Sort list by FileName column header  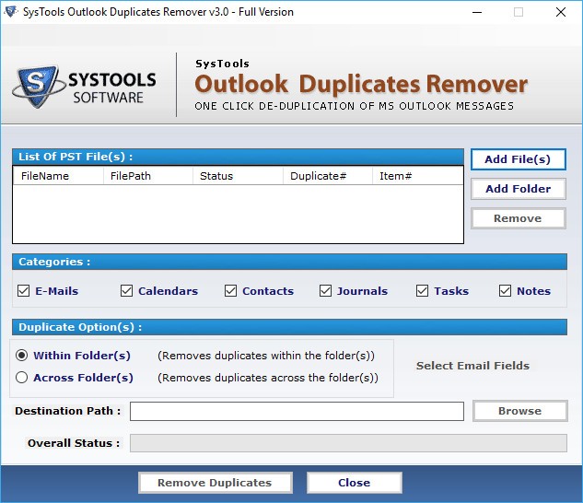click(58, 176)
